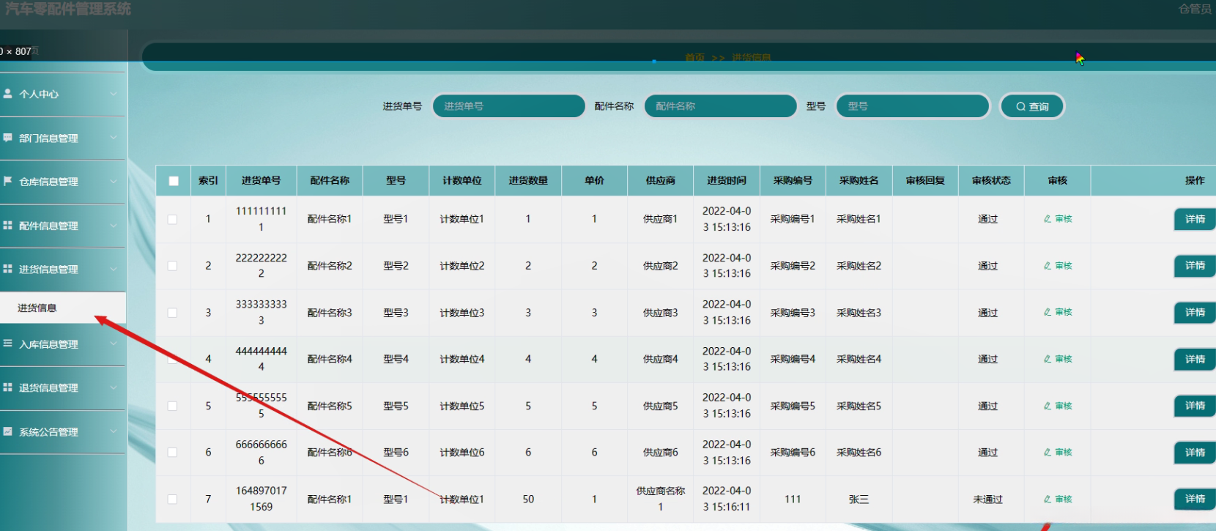
Task: Click the 计数单位2 cell
Action: (x=462, y=266)
